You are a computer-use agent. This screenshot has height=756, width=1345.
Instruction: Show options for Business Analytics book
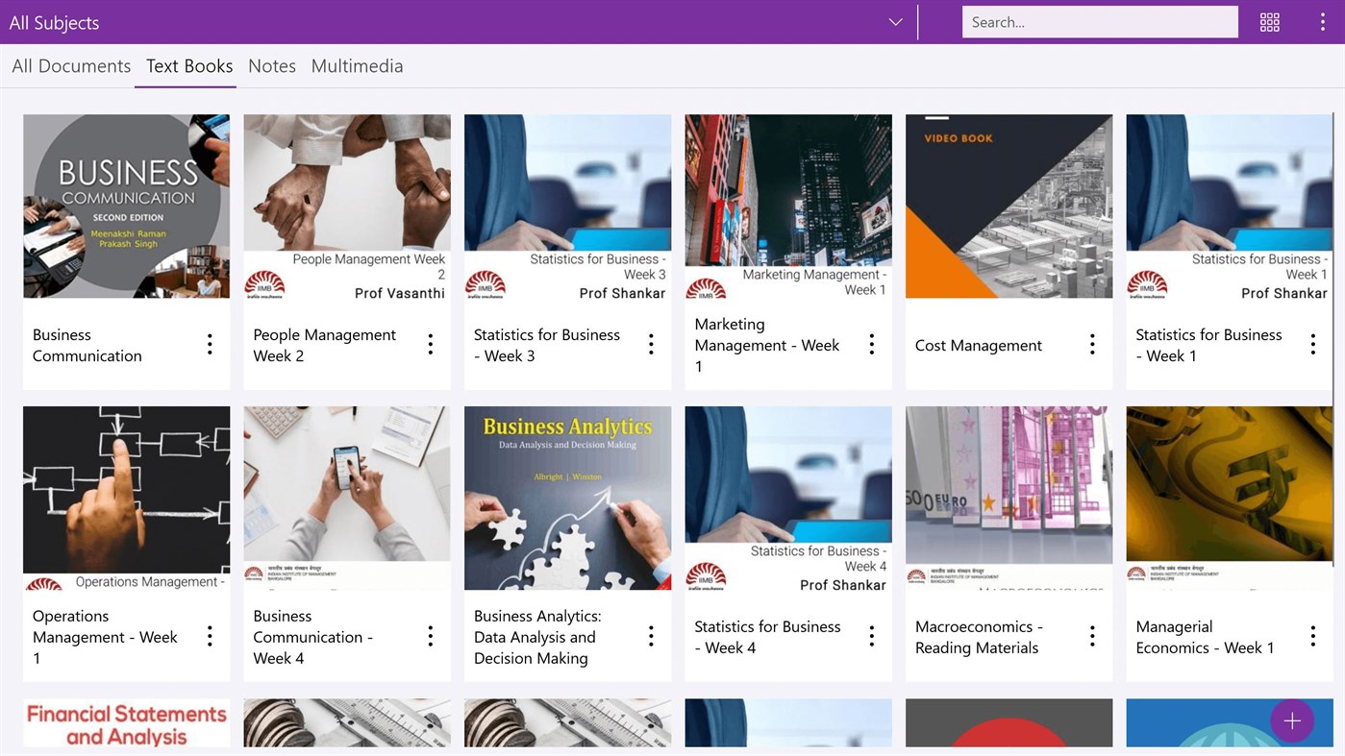(x=651, y=637)
